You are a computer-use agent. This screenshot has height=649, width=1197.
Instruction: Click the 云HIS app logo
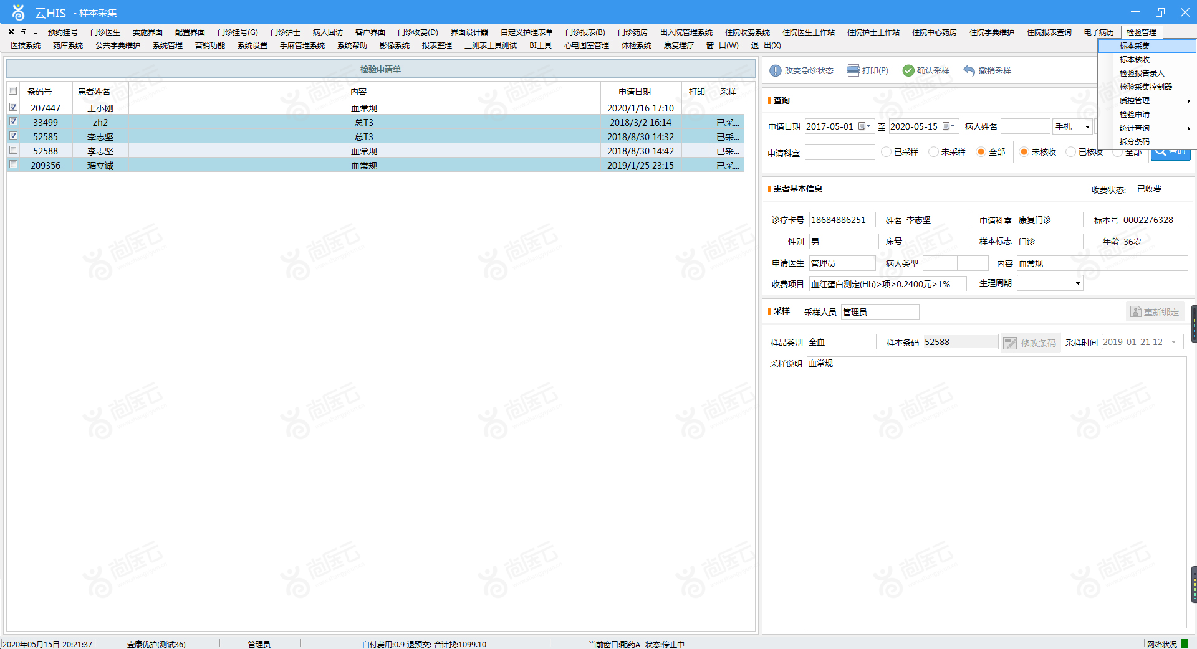tap(19, 12)
